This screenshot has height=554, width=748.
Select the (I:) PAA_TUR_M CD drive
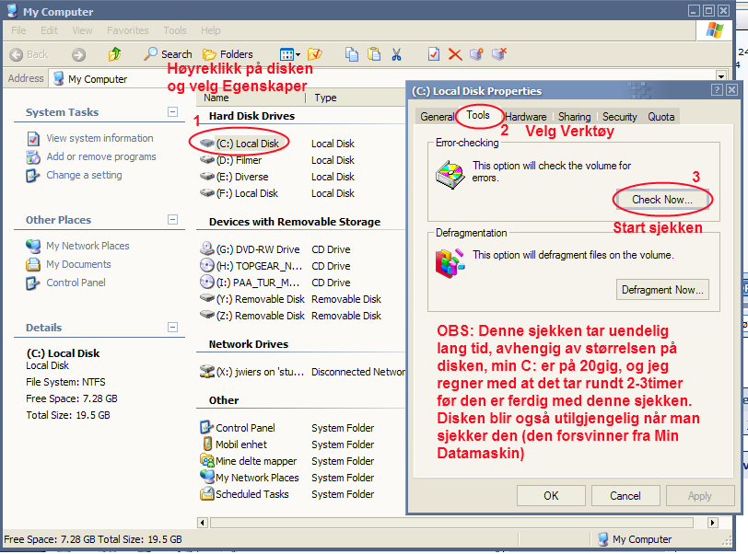[x=250, y=283]
